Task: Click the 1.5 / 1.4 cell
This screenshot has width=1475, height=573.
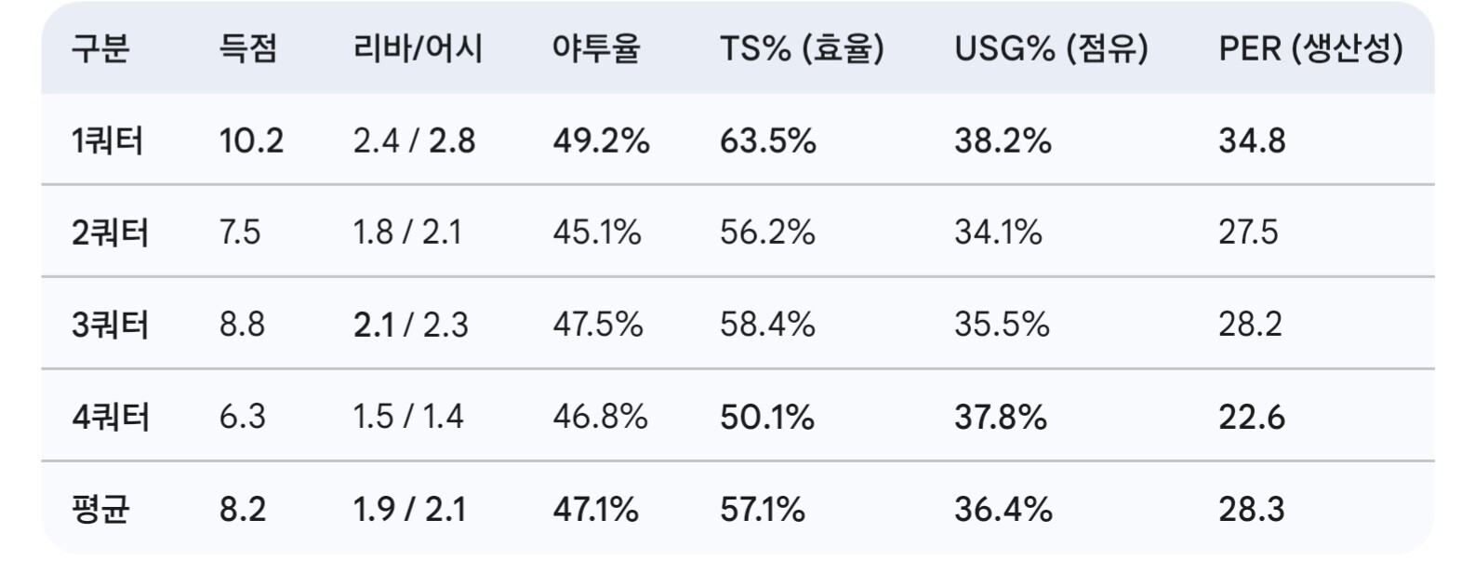Action: click(407, 417)
